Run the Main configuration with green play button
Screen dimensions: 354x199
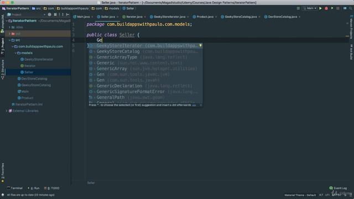(320, 8)
